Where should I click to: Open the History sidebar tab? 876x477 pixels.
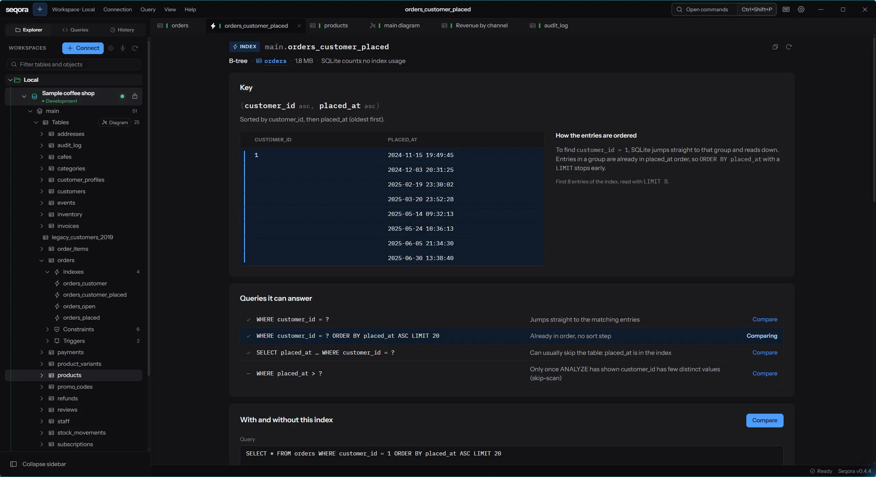tap(122, 30)
